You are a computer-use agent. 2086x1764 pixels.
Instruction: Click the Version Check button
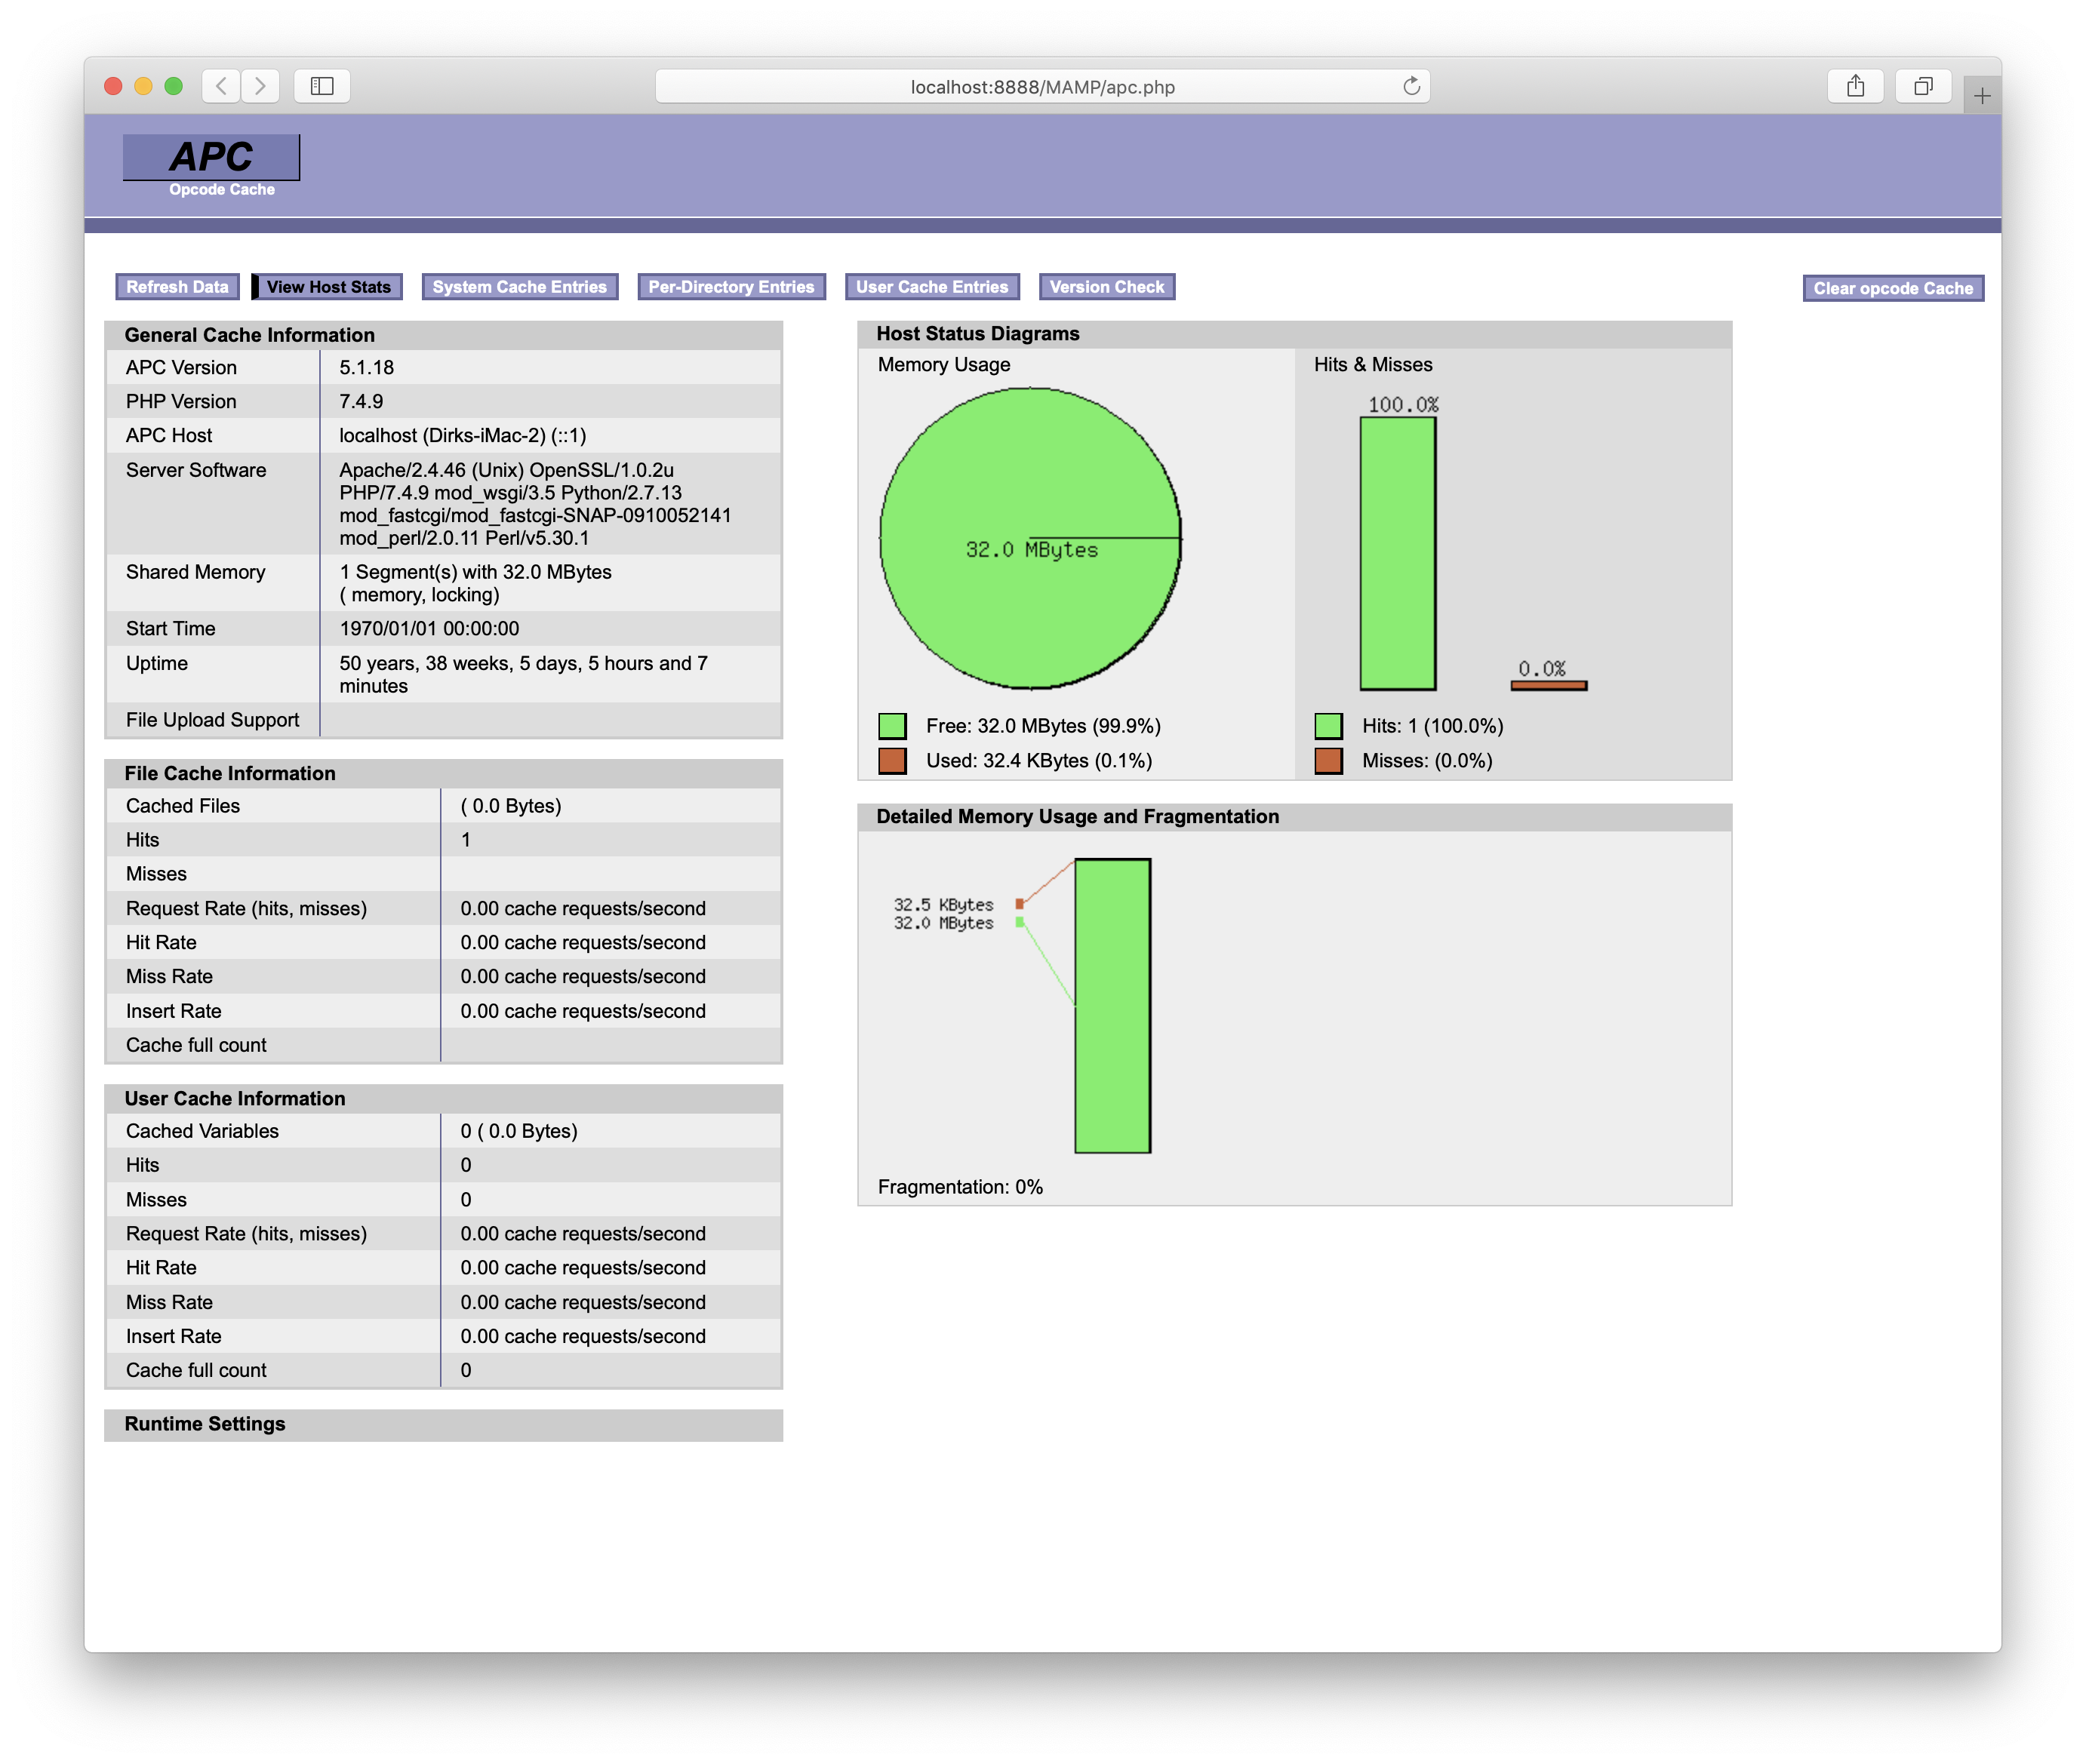[x=1108, y=285]
